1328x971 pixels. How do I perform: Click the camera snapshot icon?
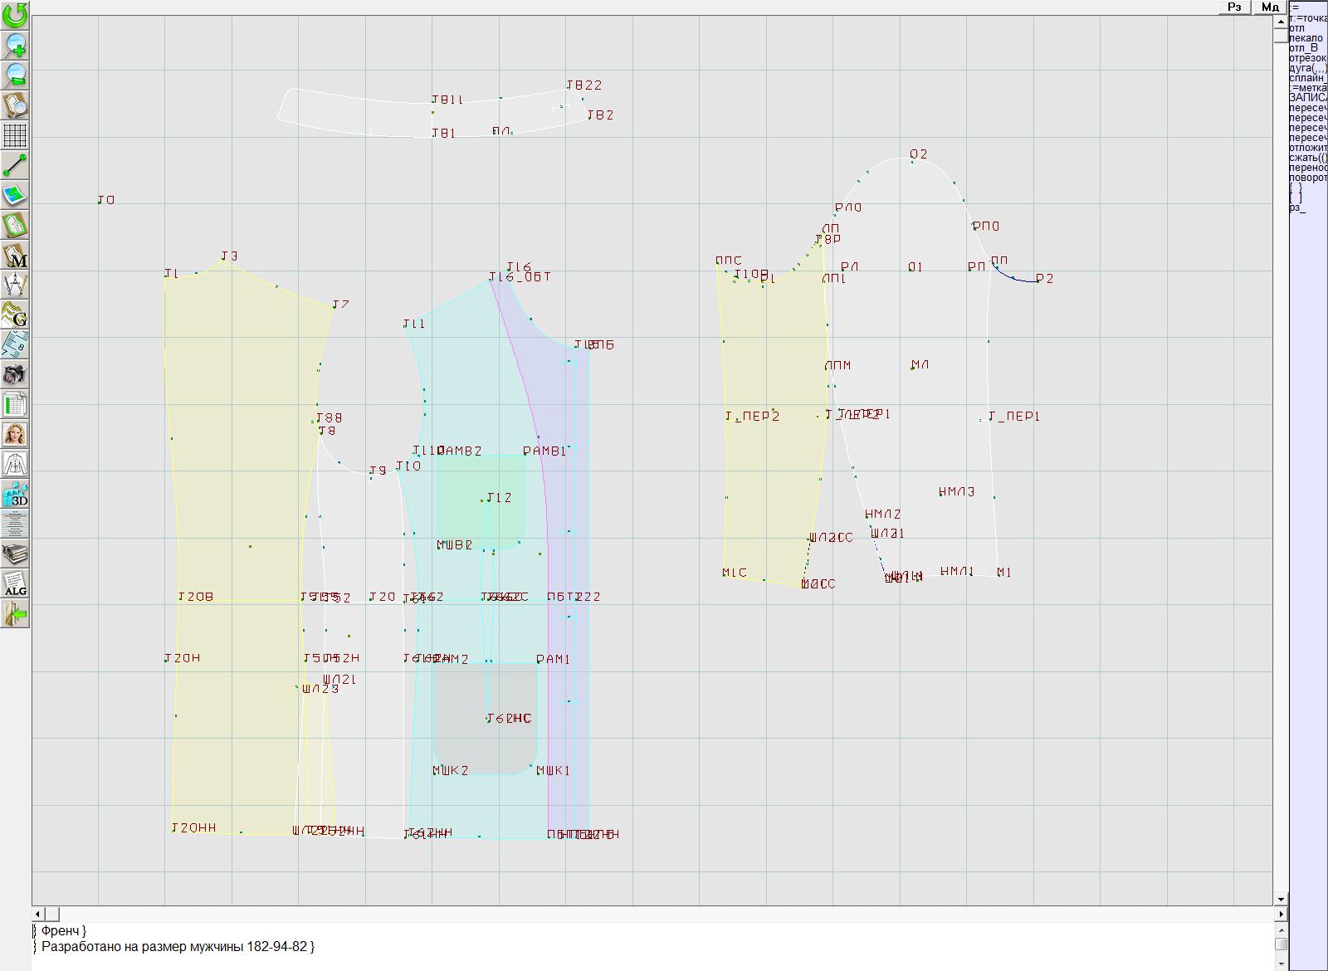(15, 374)
